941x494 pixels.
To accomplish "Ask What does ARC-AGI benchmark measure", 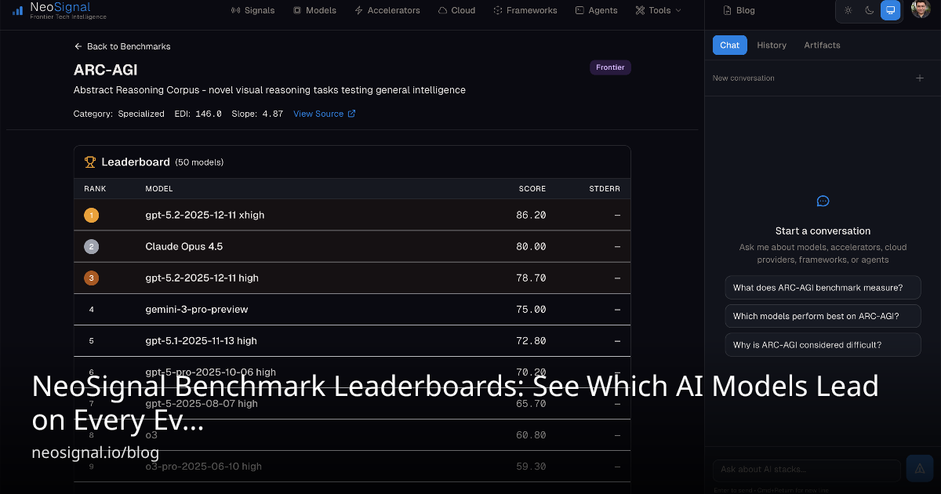I will pyautogui.click(x=823, y=288).
